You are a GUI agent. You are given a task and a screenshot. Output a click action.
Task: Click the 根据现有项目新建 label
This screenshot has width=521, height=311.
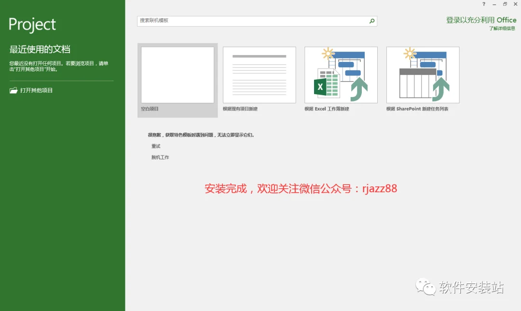click(240, 109)
